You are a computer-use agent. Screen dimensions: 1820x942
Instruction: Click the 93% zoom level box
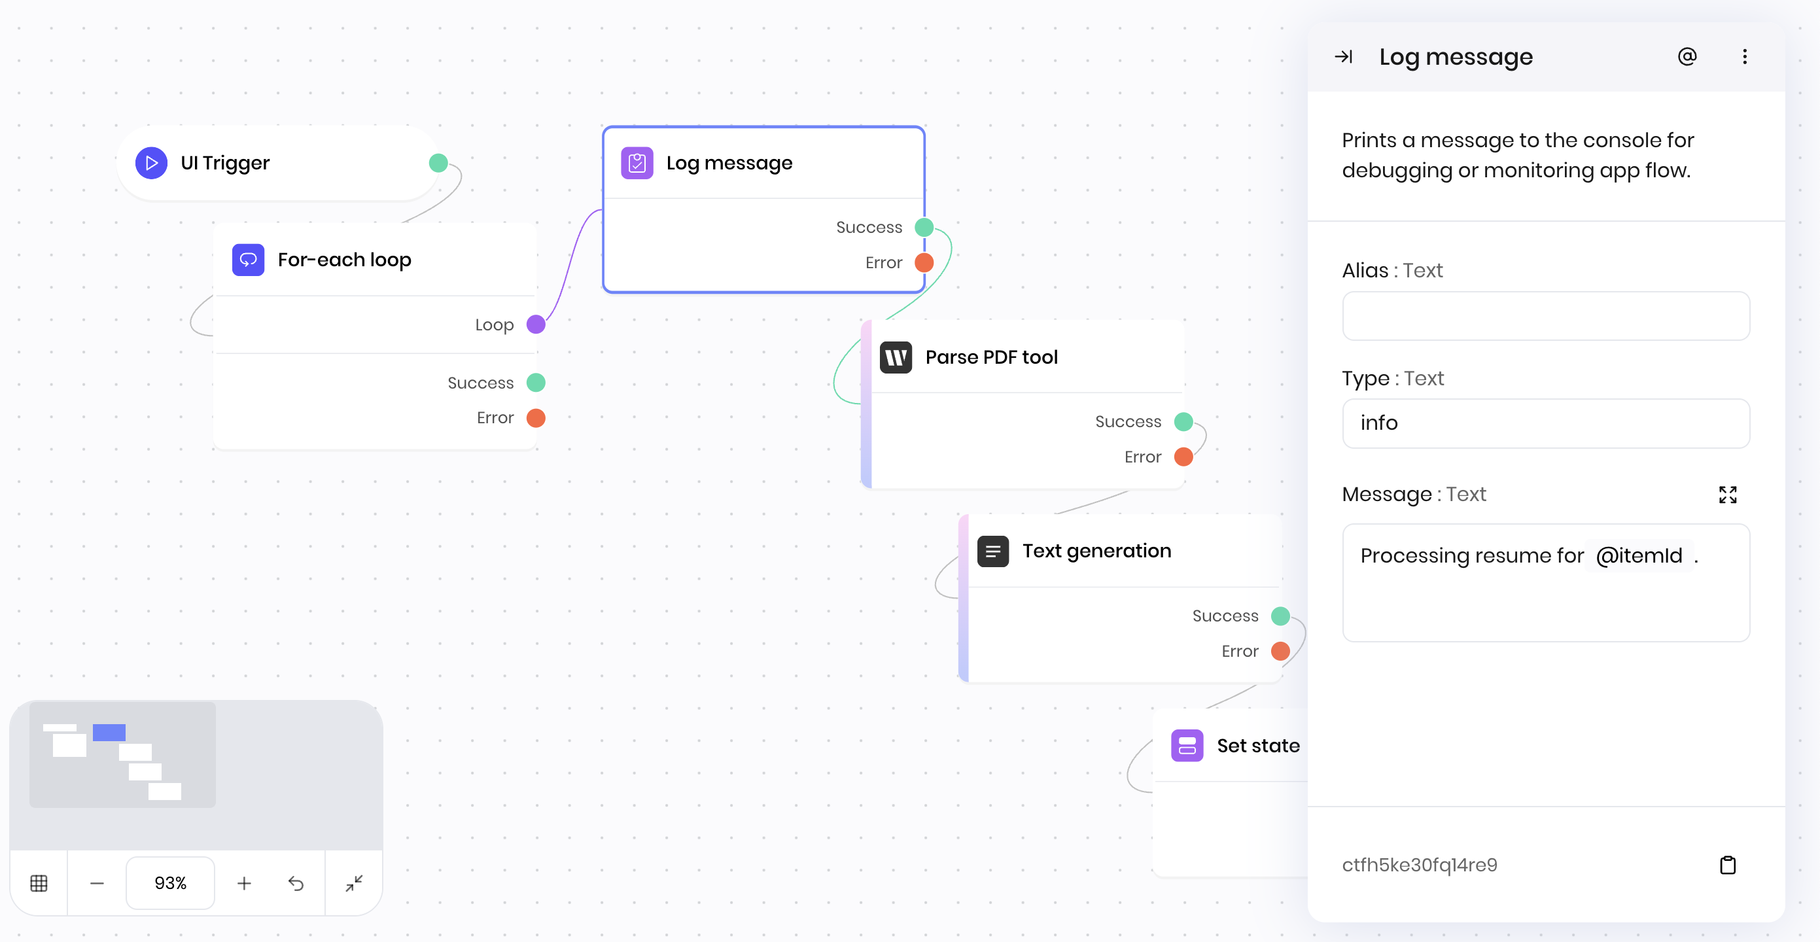[170, 883]
